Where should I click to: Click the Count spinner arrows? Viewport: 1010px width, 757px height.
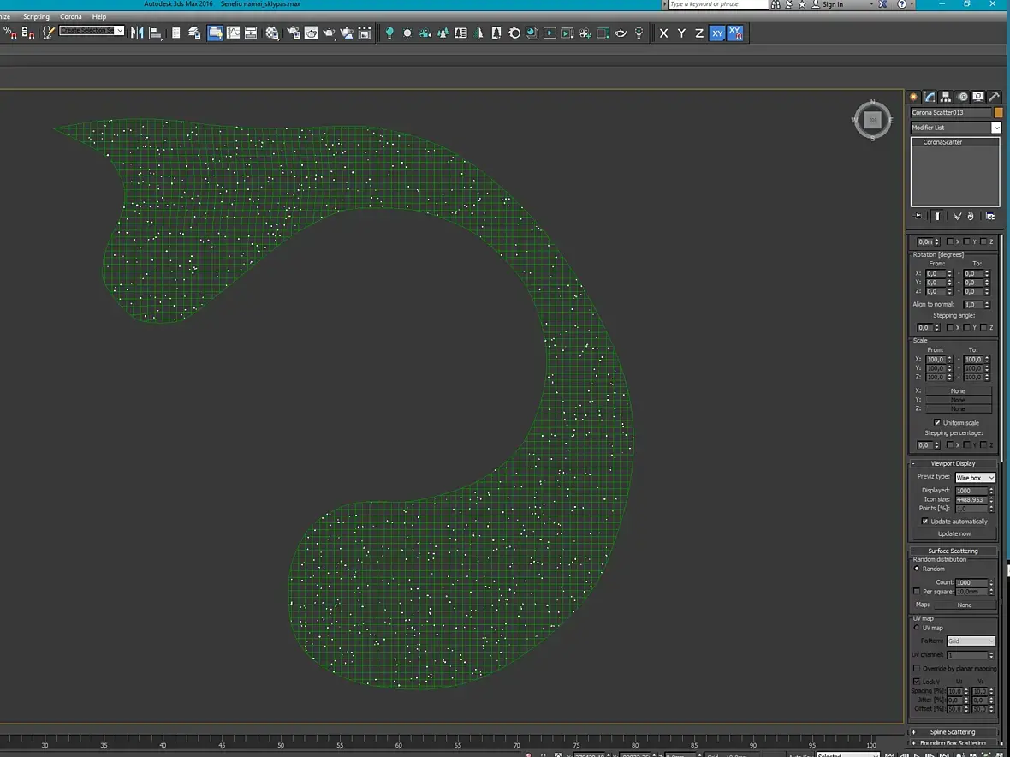(991, 582)
